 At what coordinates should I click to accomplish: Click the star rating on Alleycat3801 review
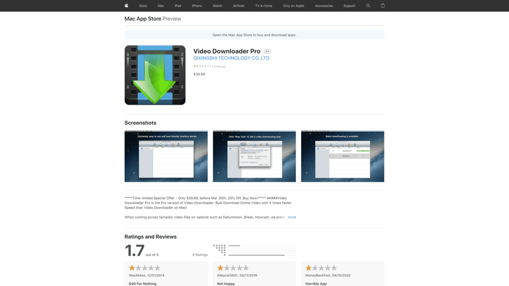[233, 268]
